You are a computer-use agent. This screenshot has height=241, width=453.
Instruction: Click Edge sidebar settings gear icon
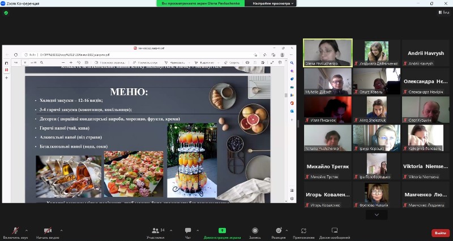pyautogui.click(x=292, y=199)
